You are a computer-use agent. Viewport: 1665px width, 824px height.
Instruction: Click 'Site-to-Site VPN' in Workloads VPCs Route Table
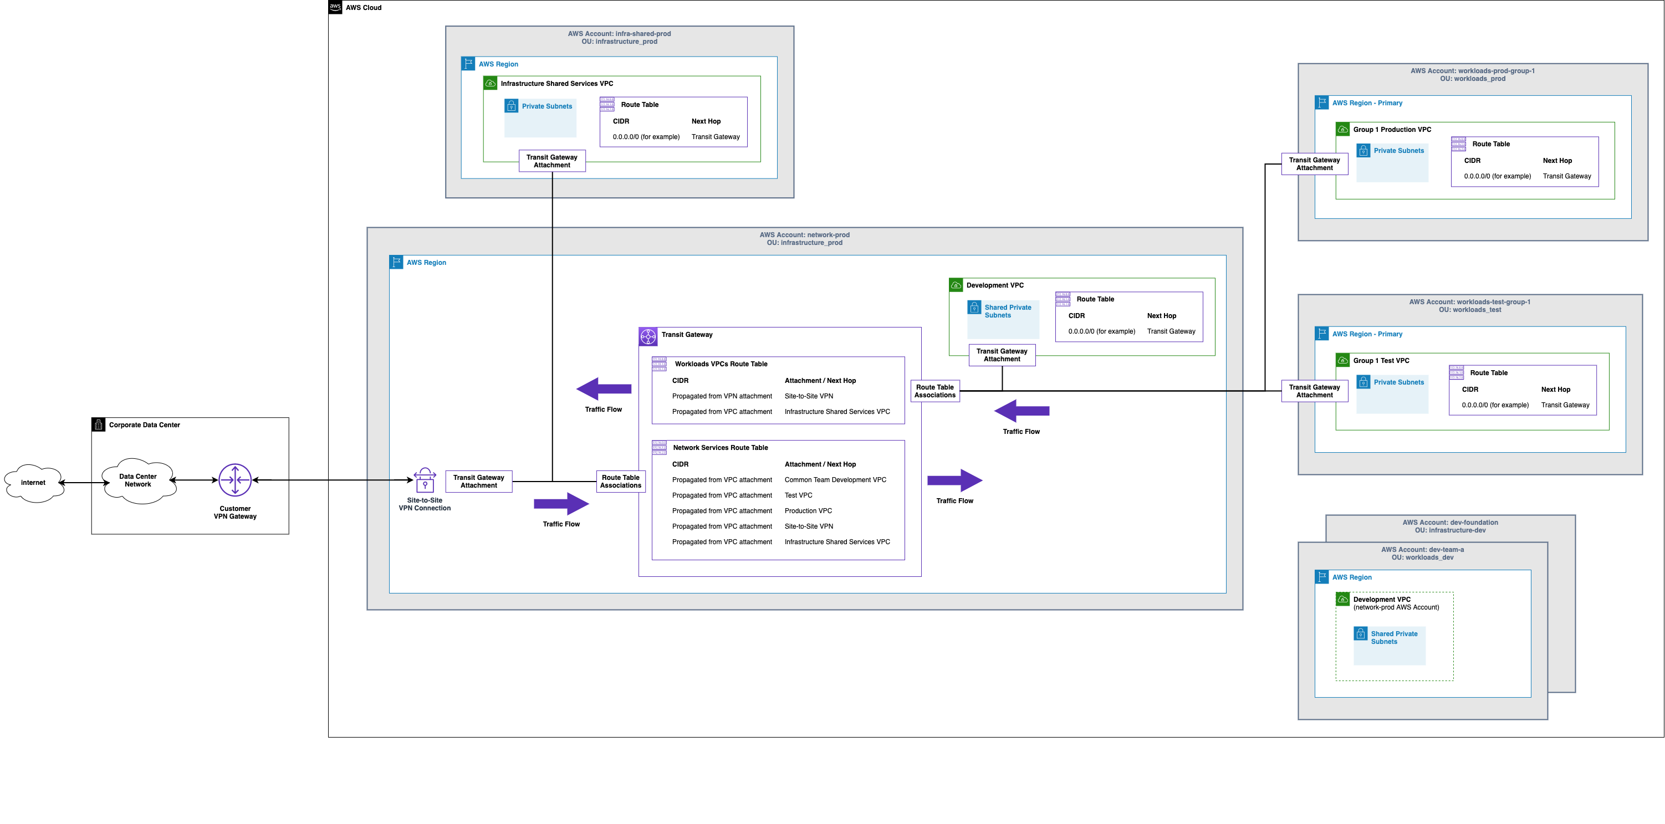tap(809, 396)
